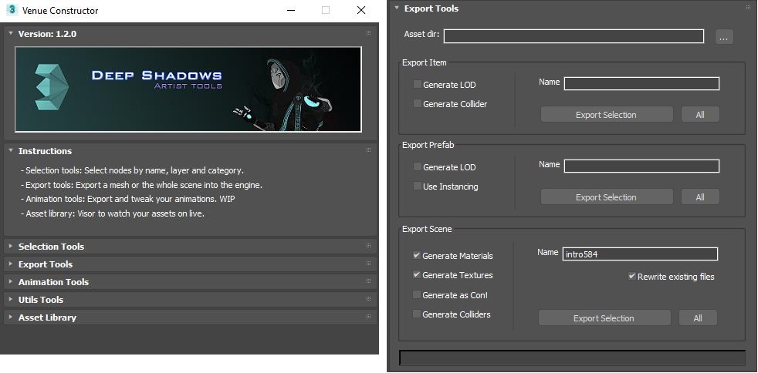Click the Asset Library rollout grip icon
The height and width of the screenshot is (373, 758).
(x=368, y=317)
